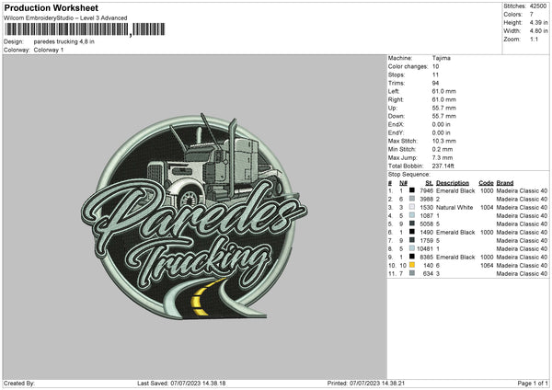Image resolution: width=552 pixels, height=390 pixels.
Task: Select the Min Stitch value 0.2 mm
Action: click(x=443, y=149)
